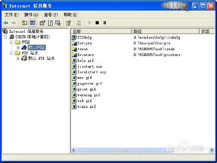
Task: Collapse the FTP 站点 folder node
Action: click(11, 53)
